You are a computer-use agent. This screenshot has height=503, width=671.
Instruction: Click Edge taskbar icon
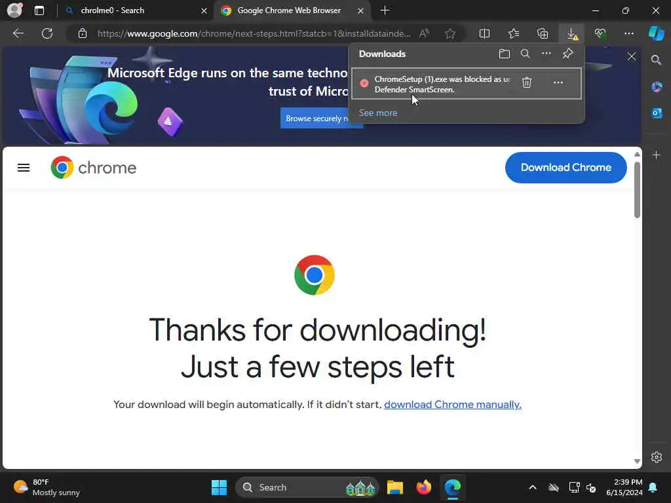pyautogui.click(x=452, y=487)
